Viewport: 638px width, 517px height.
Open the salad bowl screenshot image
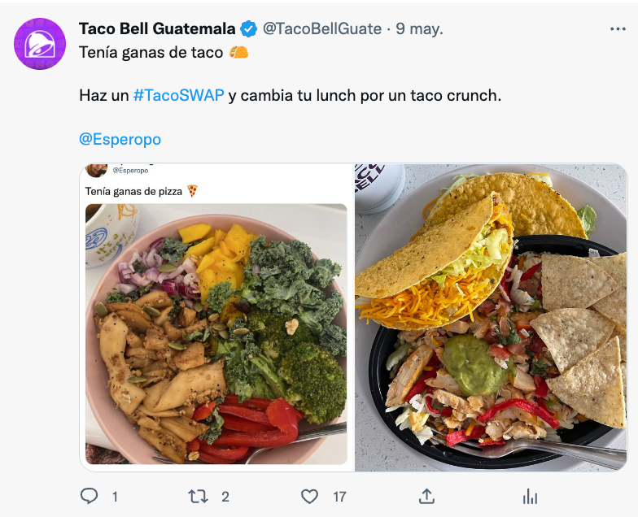tap(216, 317)
